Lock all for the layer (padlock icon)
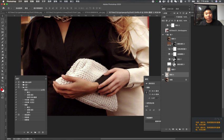 (178, 21)
